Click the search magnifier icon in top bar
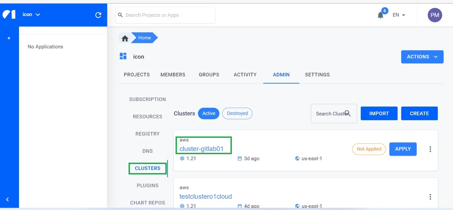This screenshot has height=210, width=453. [120, 15]
